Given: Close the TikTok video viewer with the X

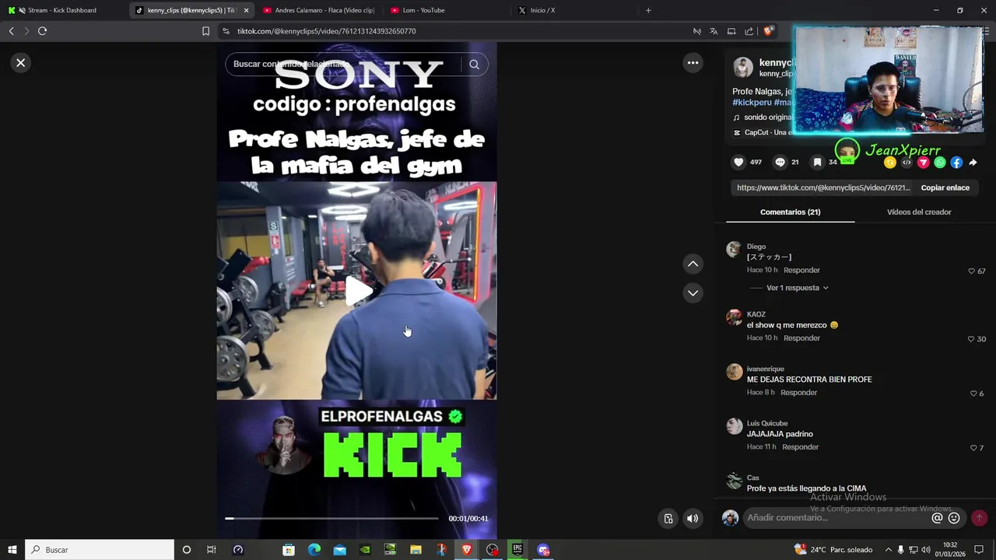Looking at the screenshot, I should coord(21,63).
